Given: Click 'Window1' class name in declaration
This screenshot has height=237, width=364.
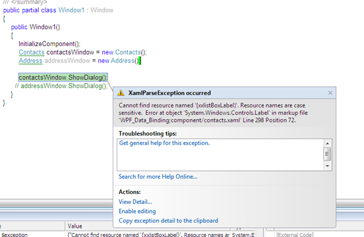Looking at the screenshot, I should (71, 10).
